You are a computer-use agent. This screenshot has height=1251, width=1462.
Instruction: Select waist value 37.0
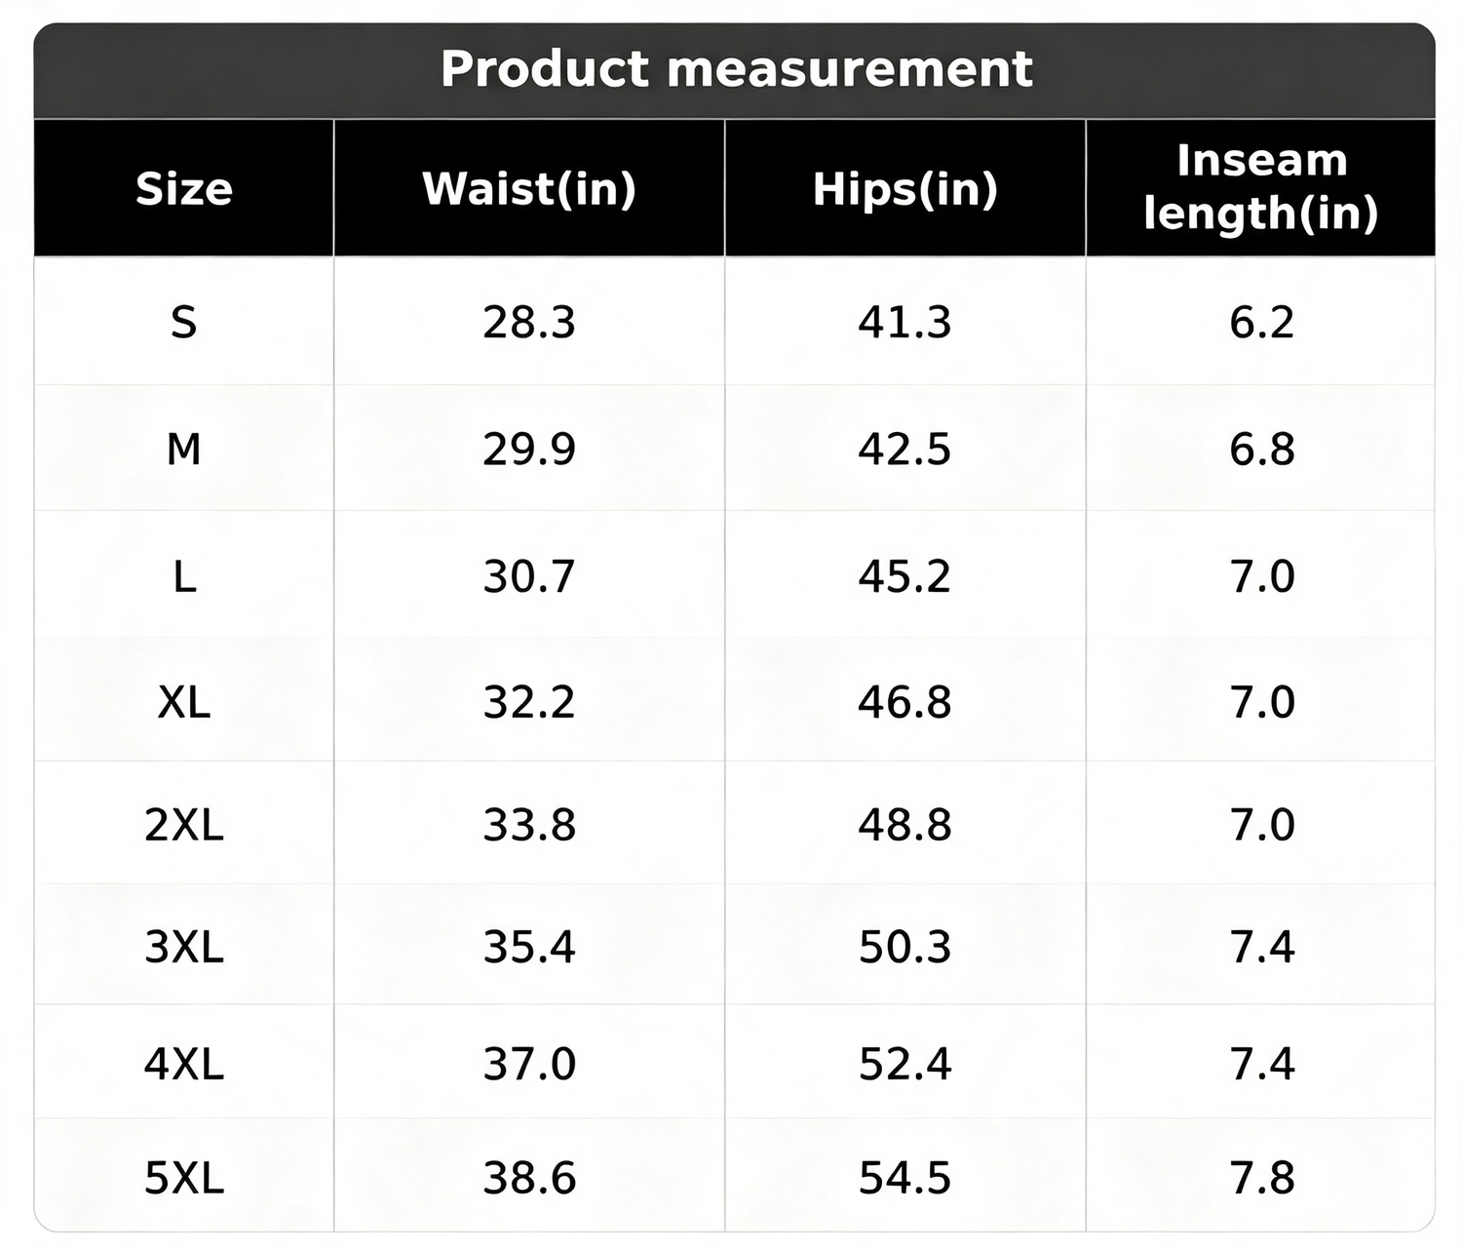pos(529,1063)
